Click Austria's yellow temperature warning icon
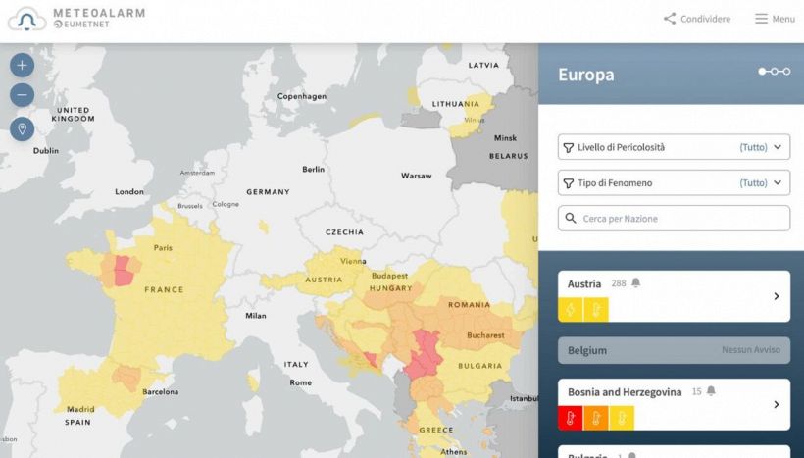The height and width of the screenshot is (458, 804). coord(595,309)
